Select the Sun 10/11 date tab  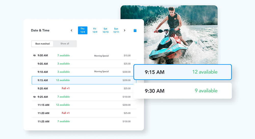[x=116, y=30]
